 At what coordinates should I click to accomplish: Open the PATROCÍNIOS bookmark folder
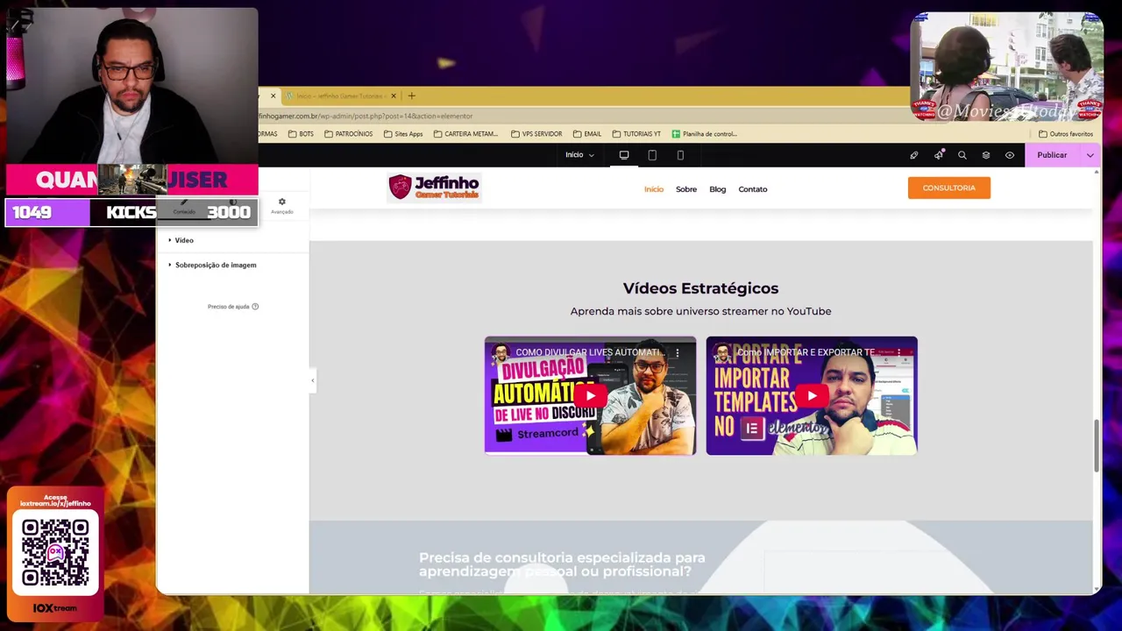348,134
